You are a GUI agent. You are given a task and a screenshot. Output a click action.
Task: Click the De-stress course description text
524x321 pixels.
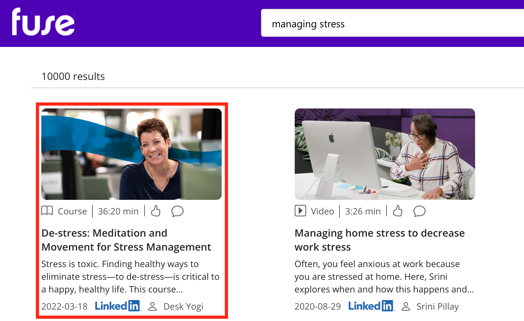click(x=130, y=277)
